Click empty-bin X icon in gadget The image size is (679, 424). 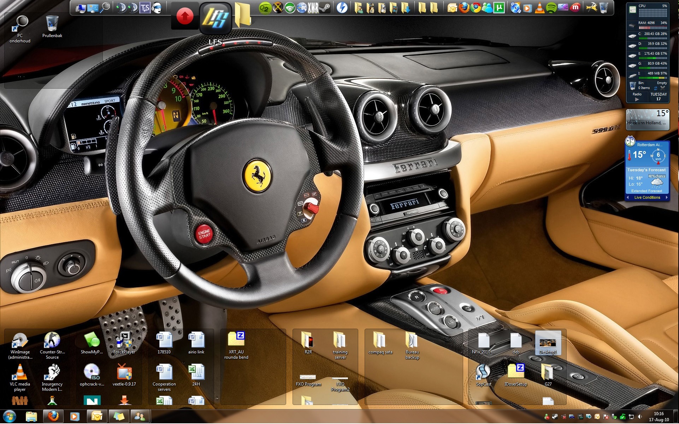click(x=663, y=88)
